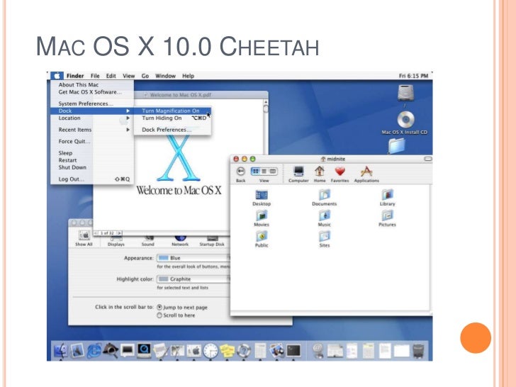Viewport: 516px width, 387px height.
Task: Open QuickTime Player in the Dock
Action: (x=144, y=350)
